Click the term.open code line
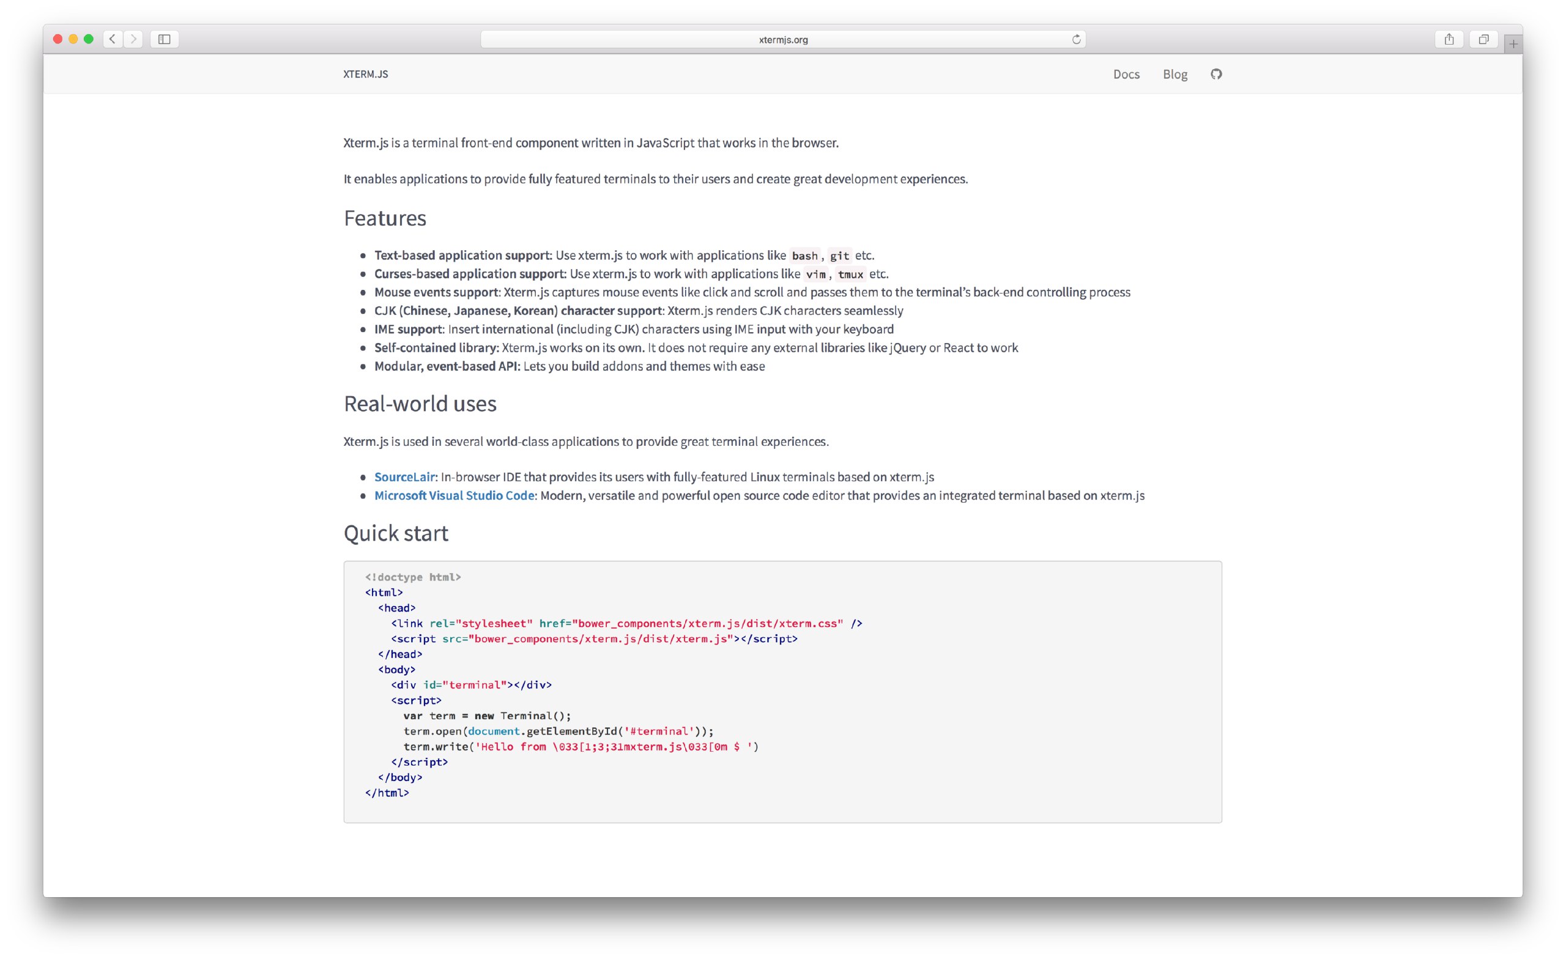 (x=558, y=731)
